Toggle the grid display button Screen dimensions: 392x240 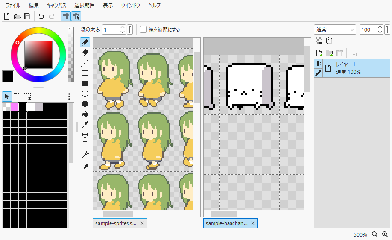pyautogui.click(x=65, y=16)
